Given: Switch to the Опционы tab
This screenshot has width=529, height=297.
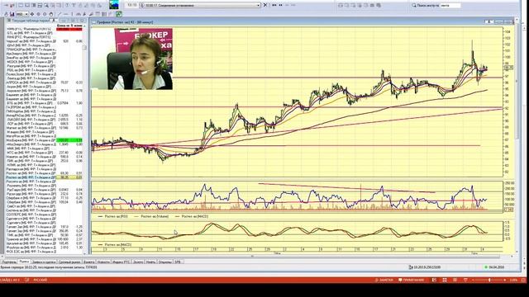Looking at the screenshot, I should [165, 262].
